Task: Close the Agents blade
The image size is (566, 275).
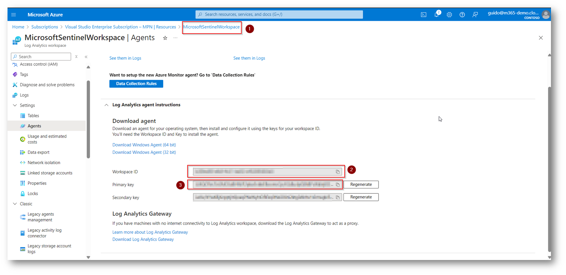Action: coord(541,38)
